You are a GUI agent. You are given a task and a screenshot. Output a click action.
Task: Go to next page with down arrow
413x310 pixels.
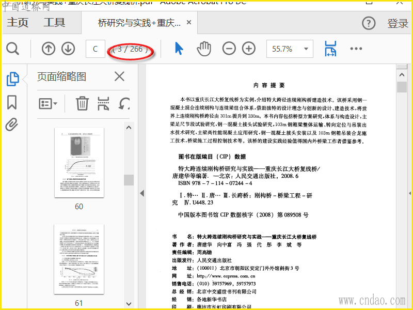pyautogui.click(x=68, y=49)
